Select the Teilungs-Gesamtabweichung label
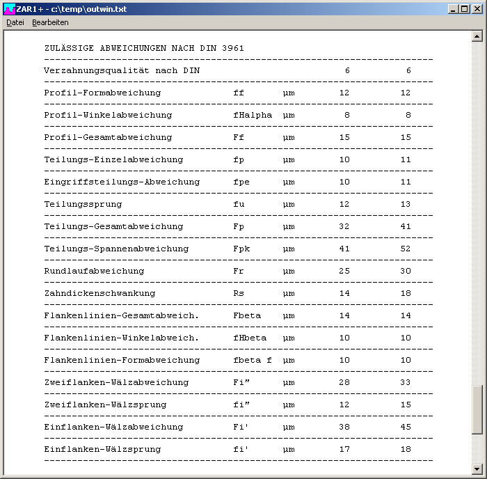Screen dimensions: 487x479 (x=113, y=226)
